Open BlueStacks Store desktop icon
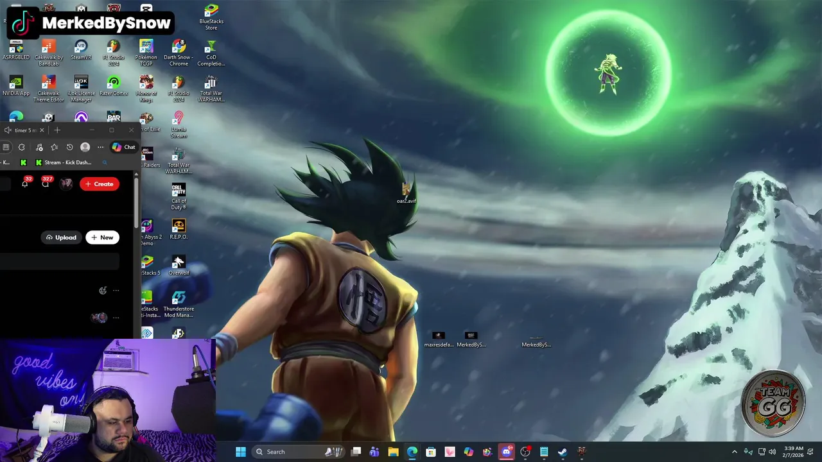 (211, 17)
